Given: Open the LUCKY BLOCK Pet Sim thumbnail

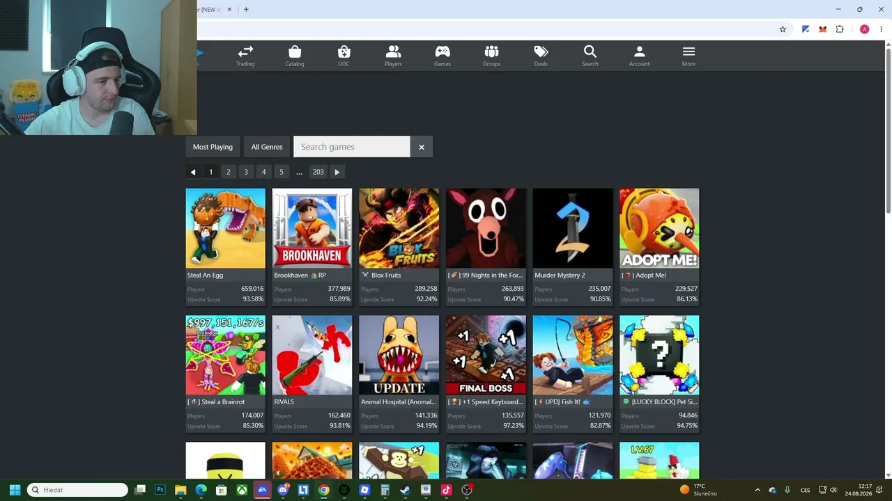Looking at the screenshot, I should [659, 356].
